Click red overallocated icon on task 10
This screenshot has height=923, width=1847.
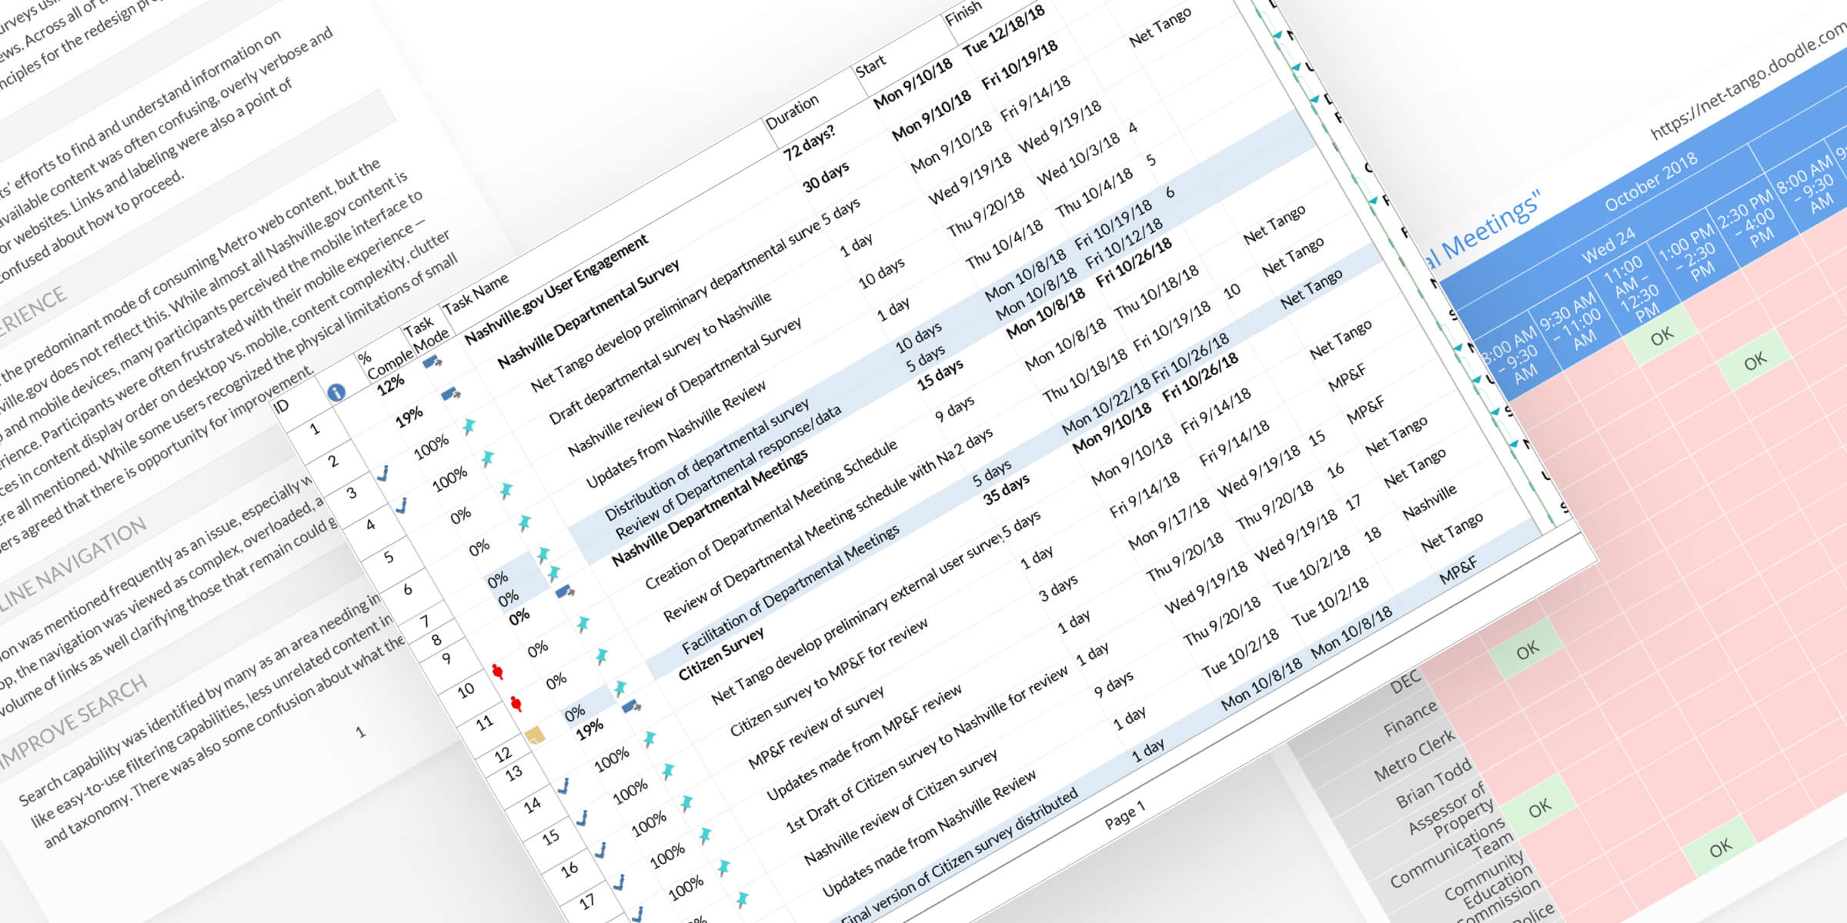(x=498, y=671)
